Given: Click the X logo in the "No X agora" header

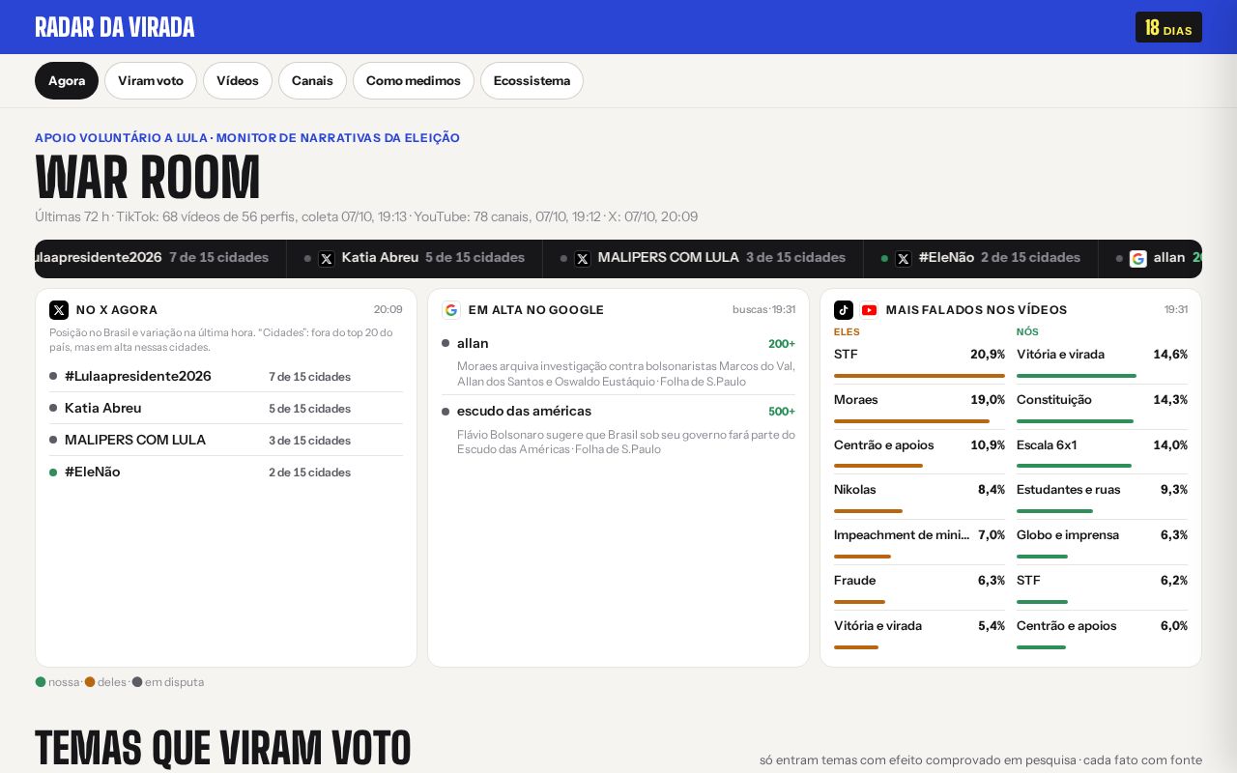Looking at the screenshot, I should click(x=59, y=310).
